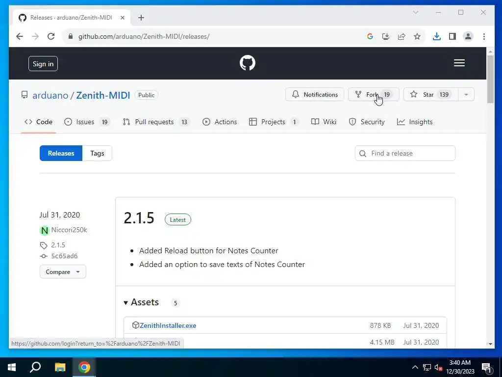Open Windows Start menu

[12, 367]
